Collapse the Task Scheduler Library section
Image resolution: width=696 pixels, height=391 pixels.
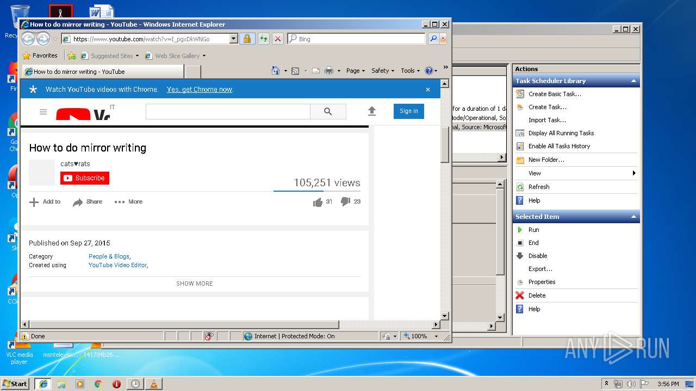633,81
